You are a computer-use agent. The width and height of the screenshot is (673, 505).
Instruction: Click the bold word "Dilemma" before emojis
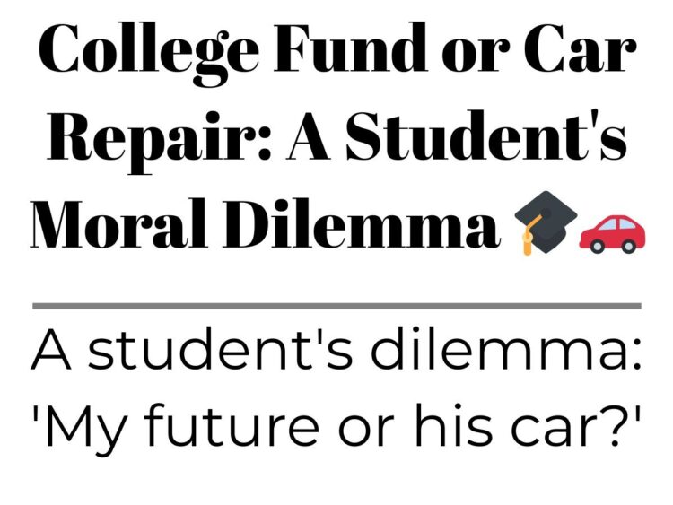click(361, 223)
